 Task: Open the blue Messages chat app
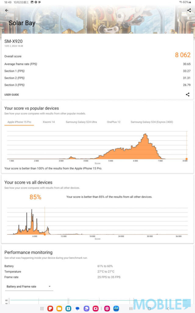[78, 308]
